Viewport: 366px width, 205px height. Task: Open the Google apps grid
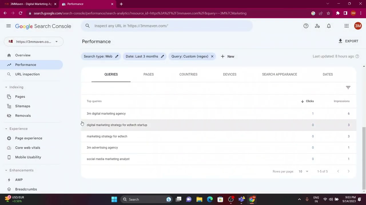click(x=347, y=26)
